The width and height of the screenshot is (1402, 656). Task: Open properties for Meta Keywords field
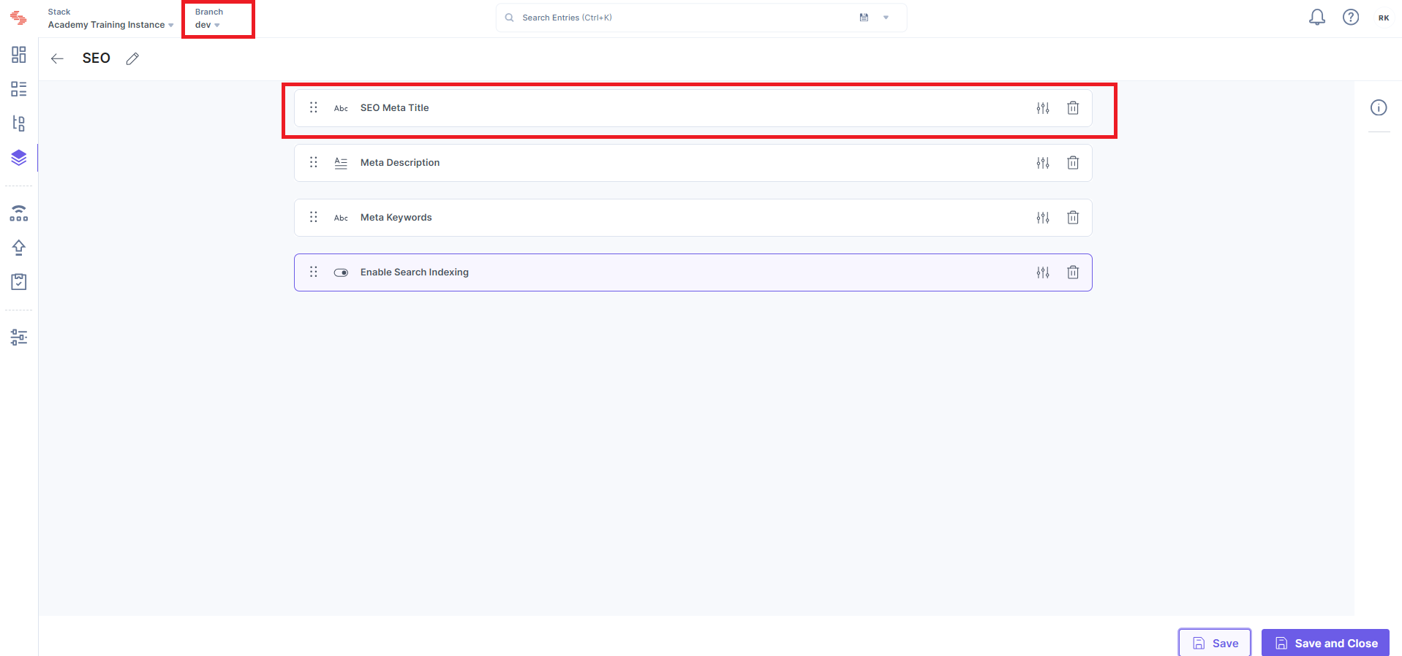coord(1043,218)
